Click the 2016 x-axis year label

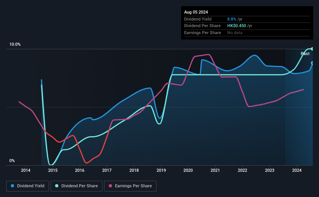[80, 170]
